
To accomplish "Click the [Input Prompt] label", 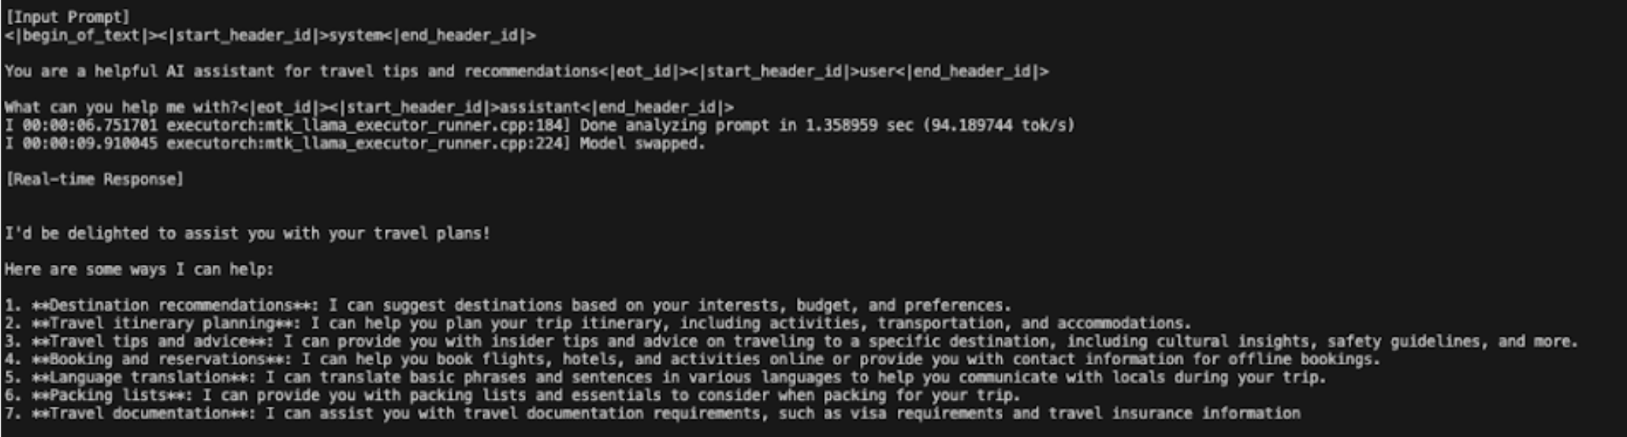I will pyautogui.click(x=68, y=17).
